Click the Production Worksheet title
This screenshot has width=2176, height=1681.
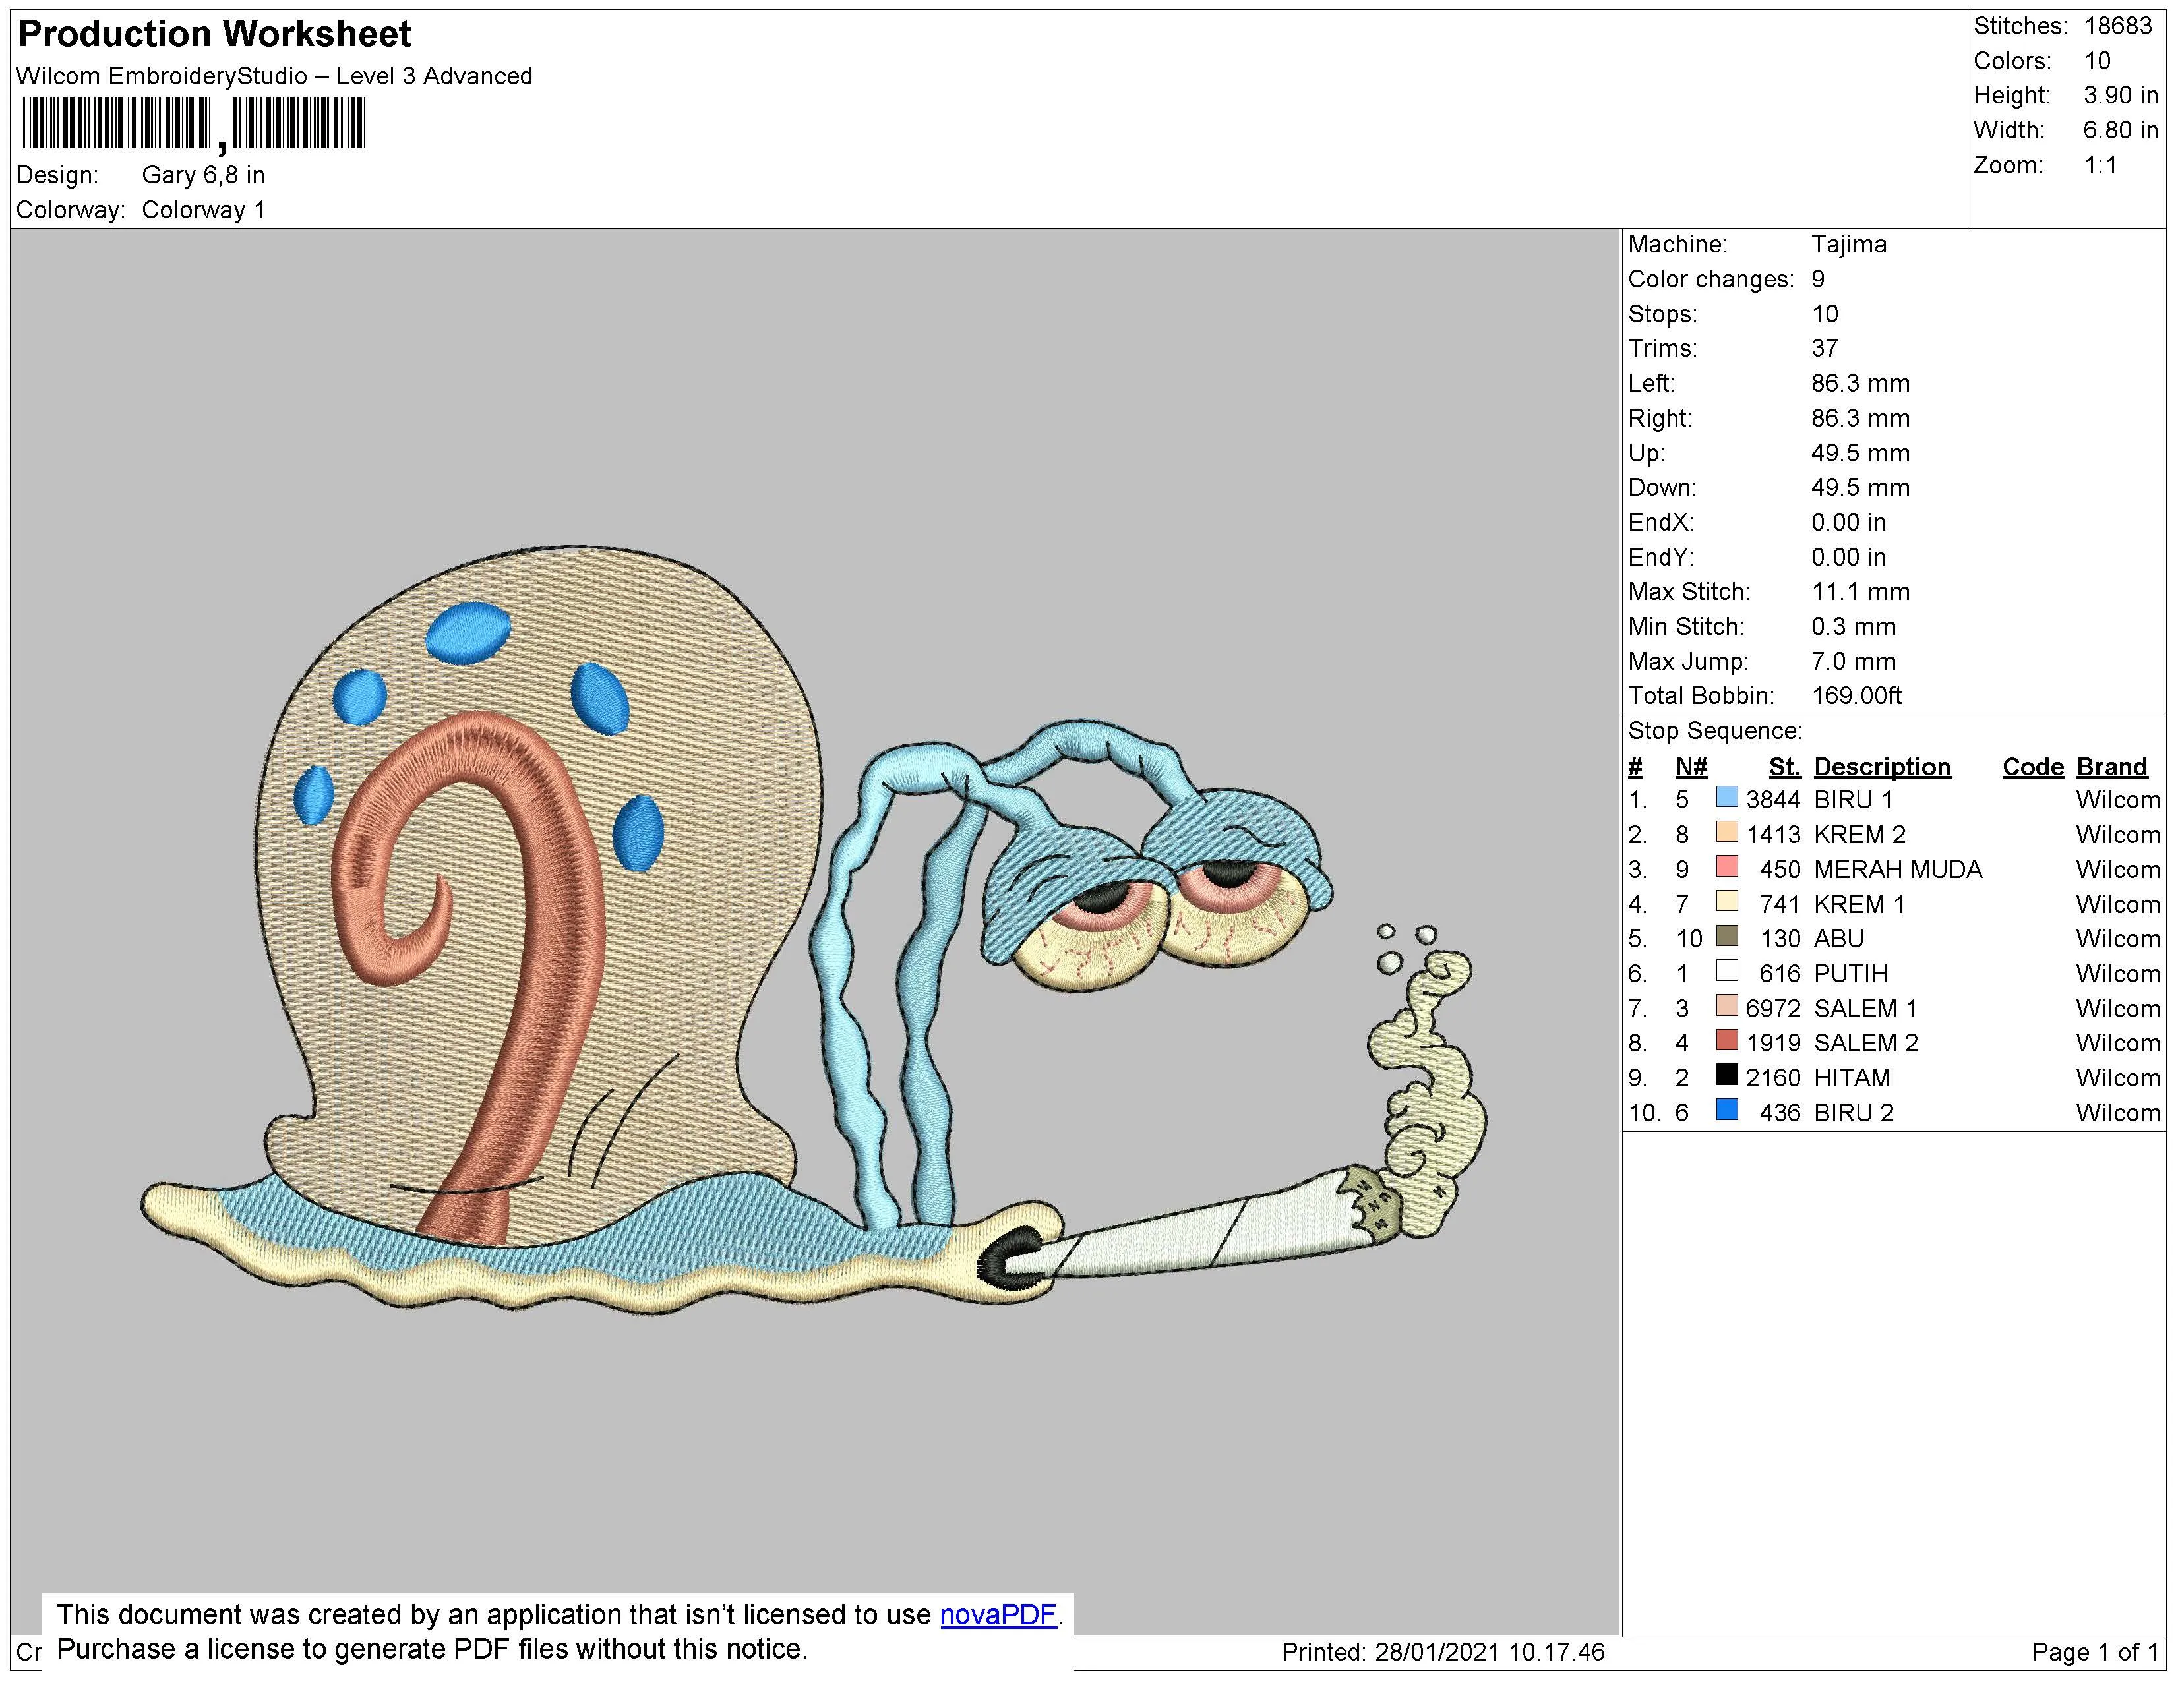point(214,34)
